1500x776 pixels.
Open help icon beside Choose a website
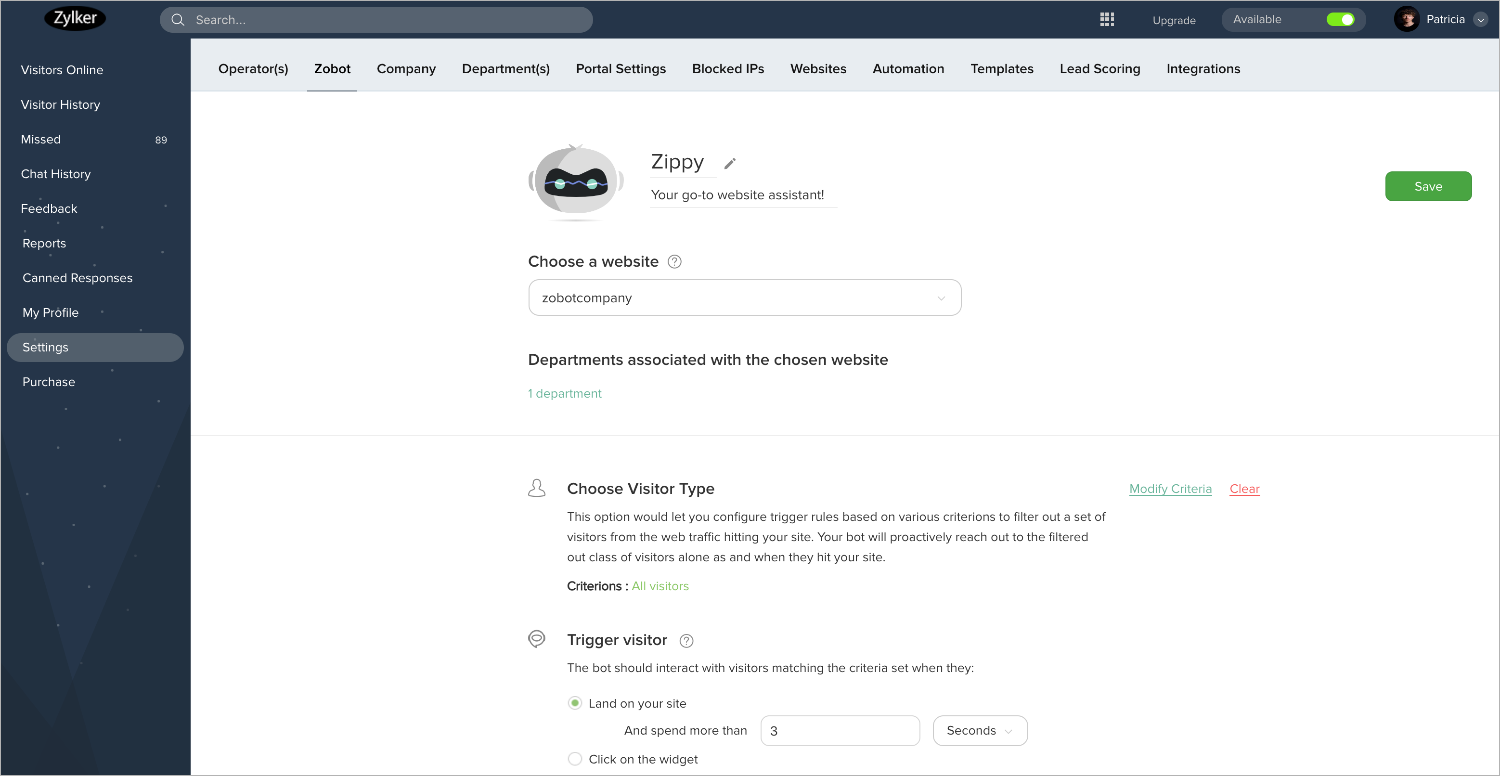(674, 262)
